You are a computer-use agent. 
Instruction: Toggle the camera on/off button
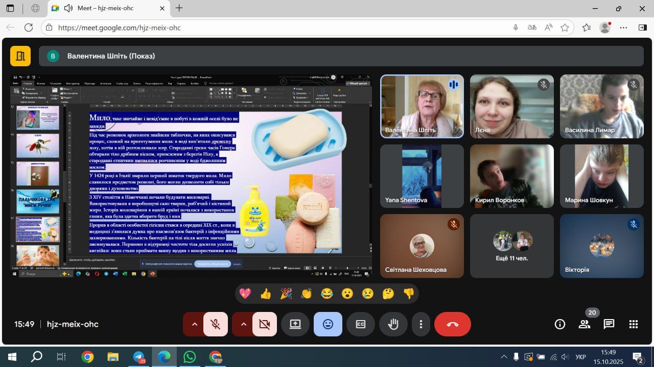coord(265,324)
